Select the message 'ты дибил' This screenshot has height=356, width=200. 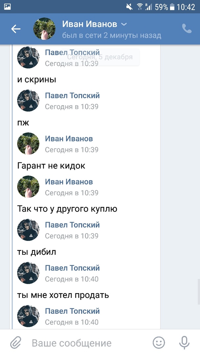pyautogui.click(x=37, y=252)
